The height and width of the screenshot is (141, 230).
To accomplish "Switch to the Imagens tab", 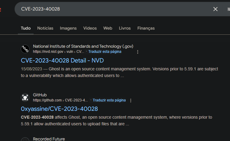I will (x=68, y=28).
